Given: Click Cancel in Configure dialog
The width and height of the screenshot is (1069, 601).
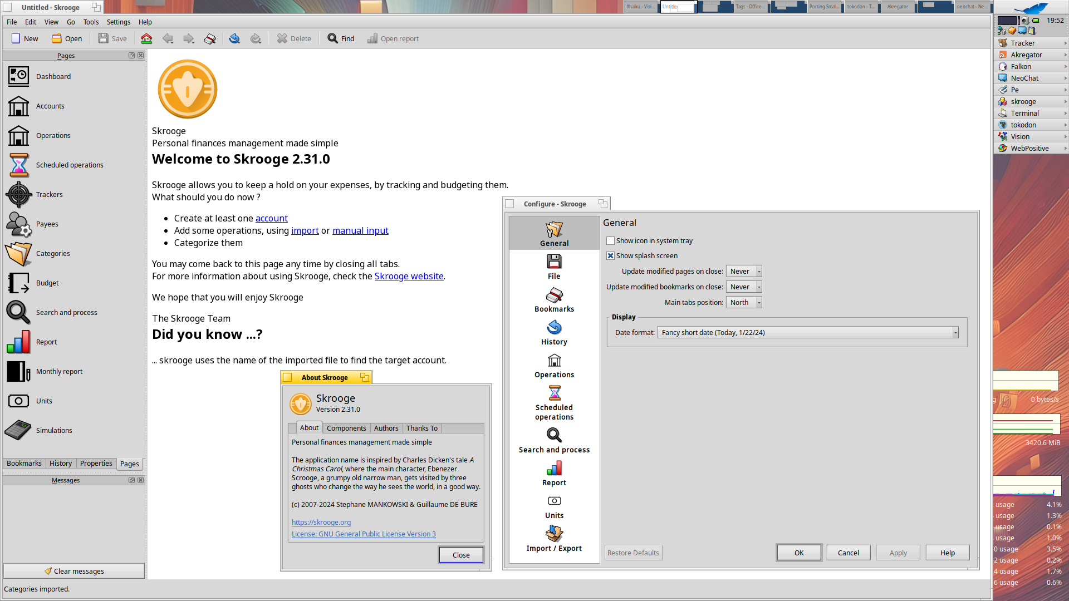Looking at the screenshot, I should click(849, 553).
